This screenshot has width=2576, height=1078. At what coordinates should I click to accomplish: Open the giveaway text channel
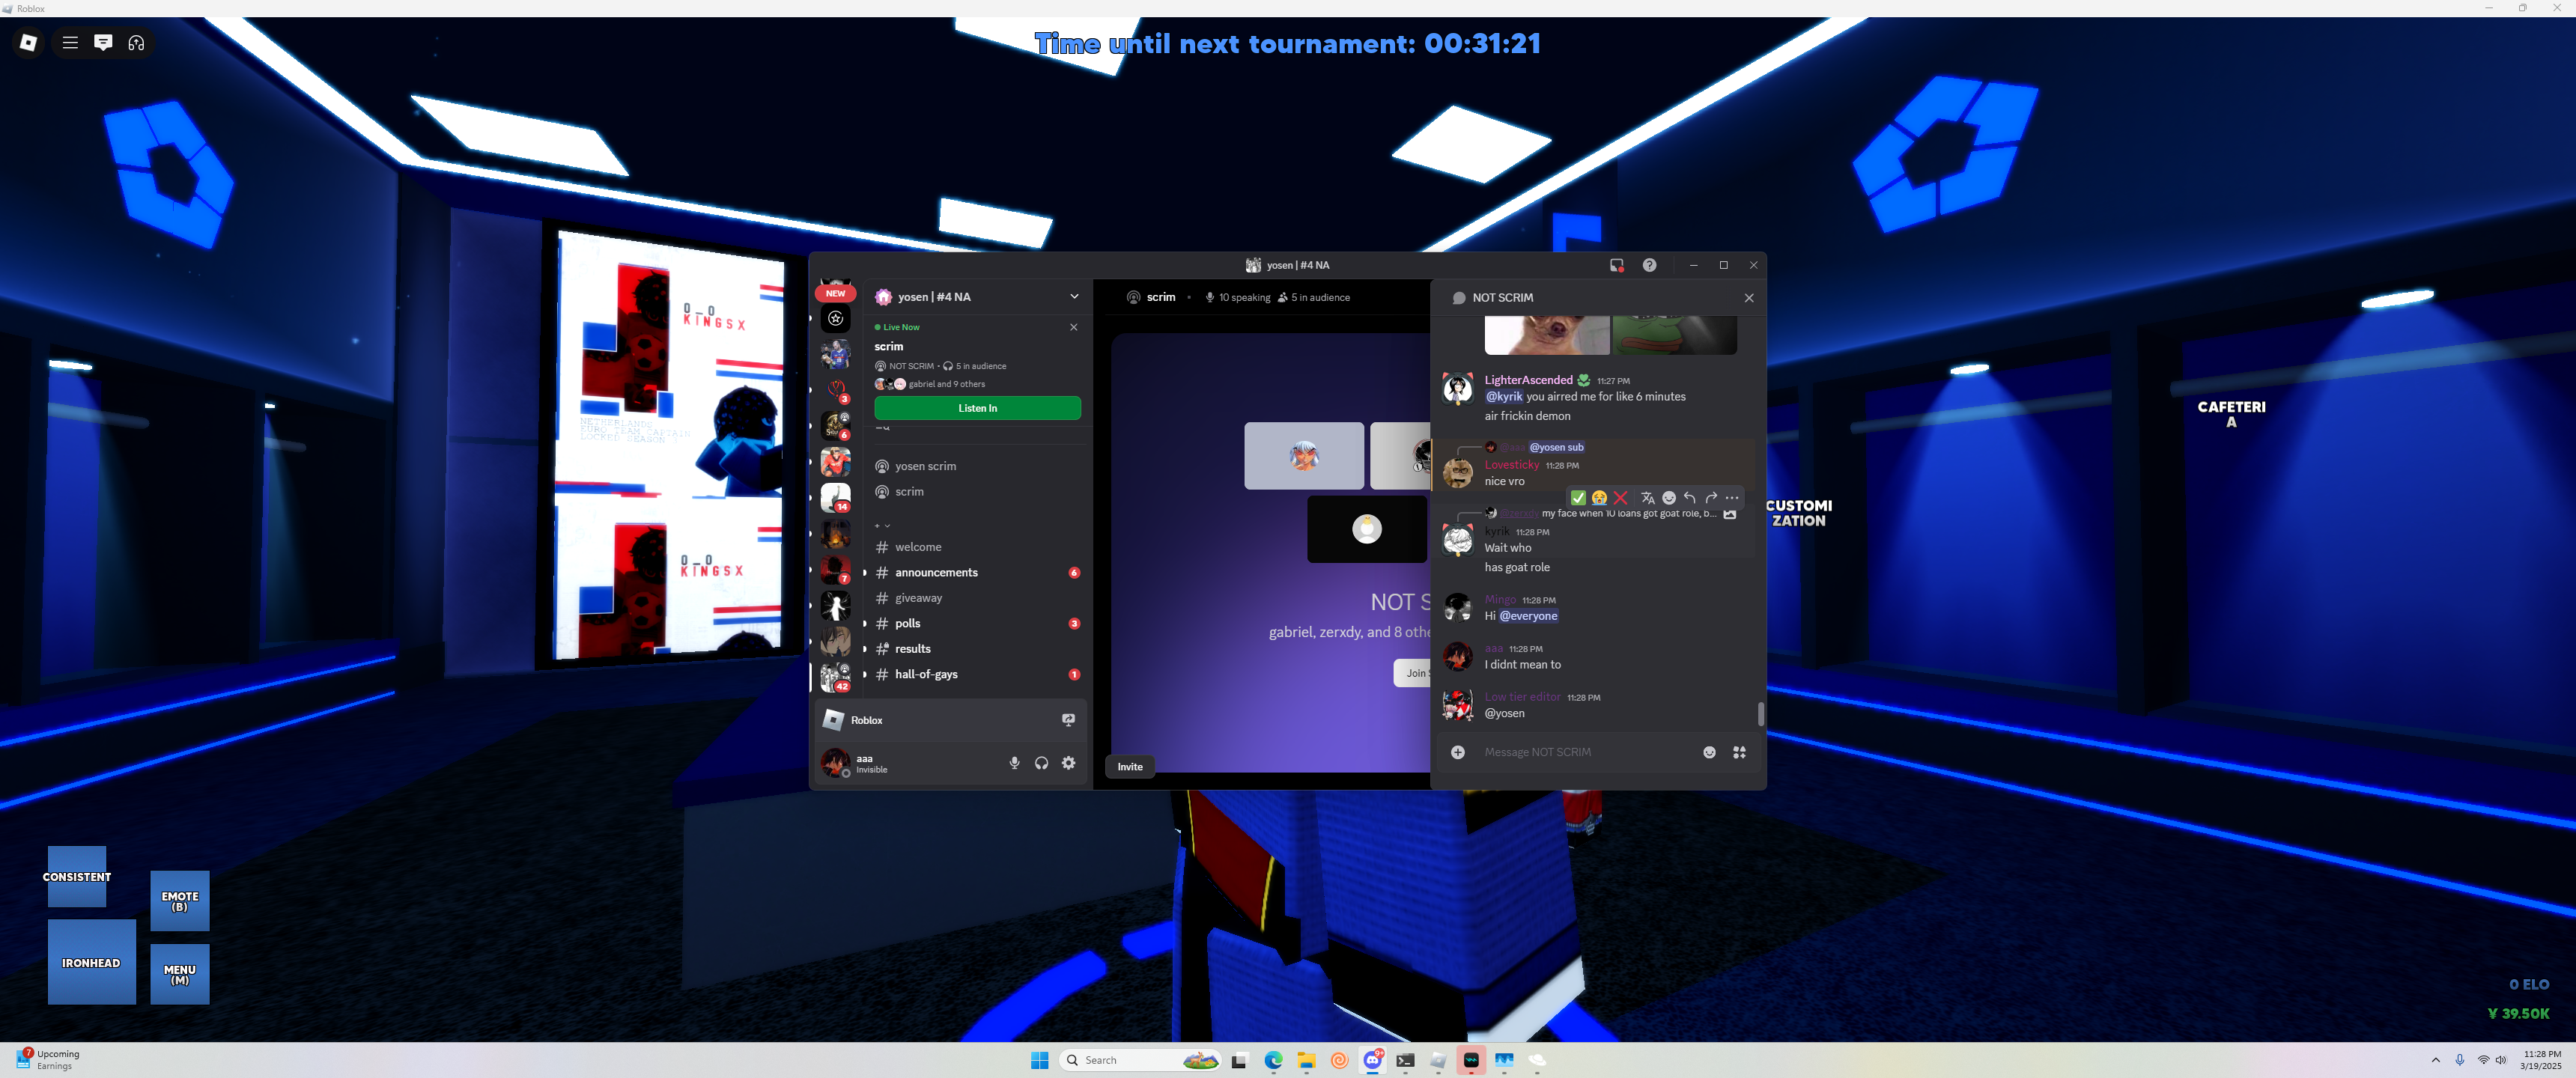(x=918, y=598)
